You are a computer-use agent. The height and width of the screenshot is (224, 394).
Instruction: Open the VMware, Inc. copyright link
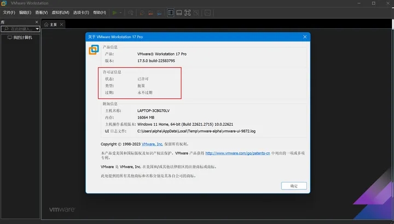(152, 144)
